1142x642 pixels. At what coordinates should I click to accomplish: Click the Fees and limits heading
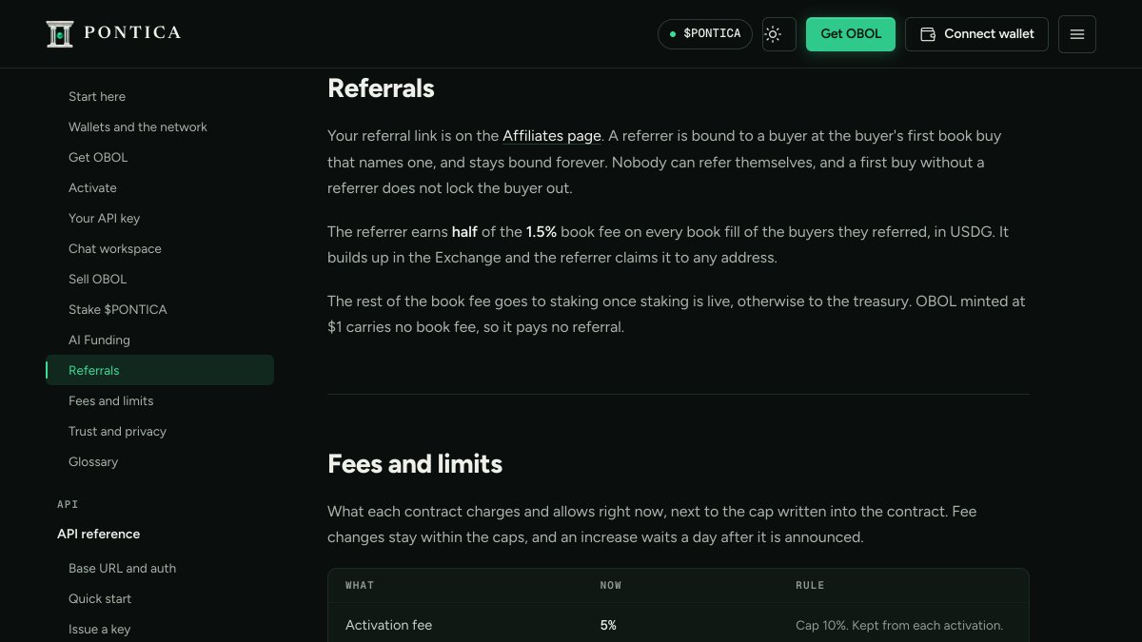[x=415, y=463]
